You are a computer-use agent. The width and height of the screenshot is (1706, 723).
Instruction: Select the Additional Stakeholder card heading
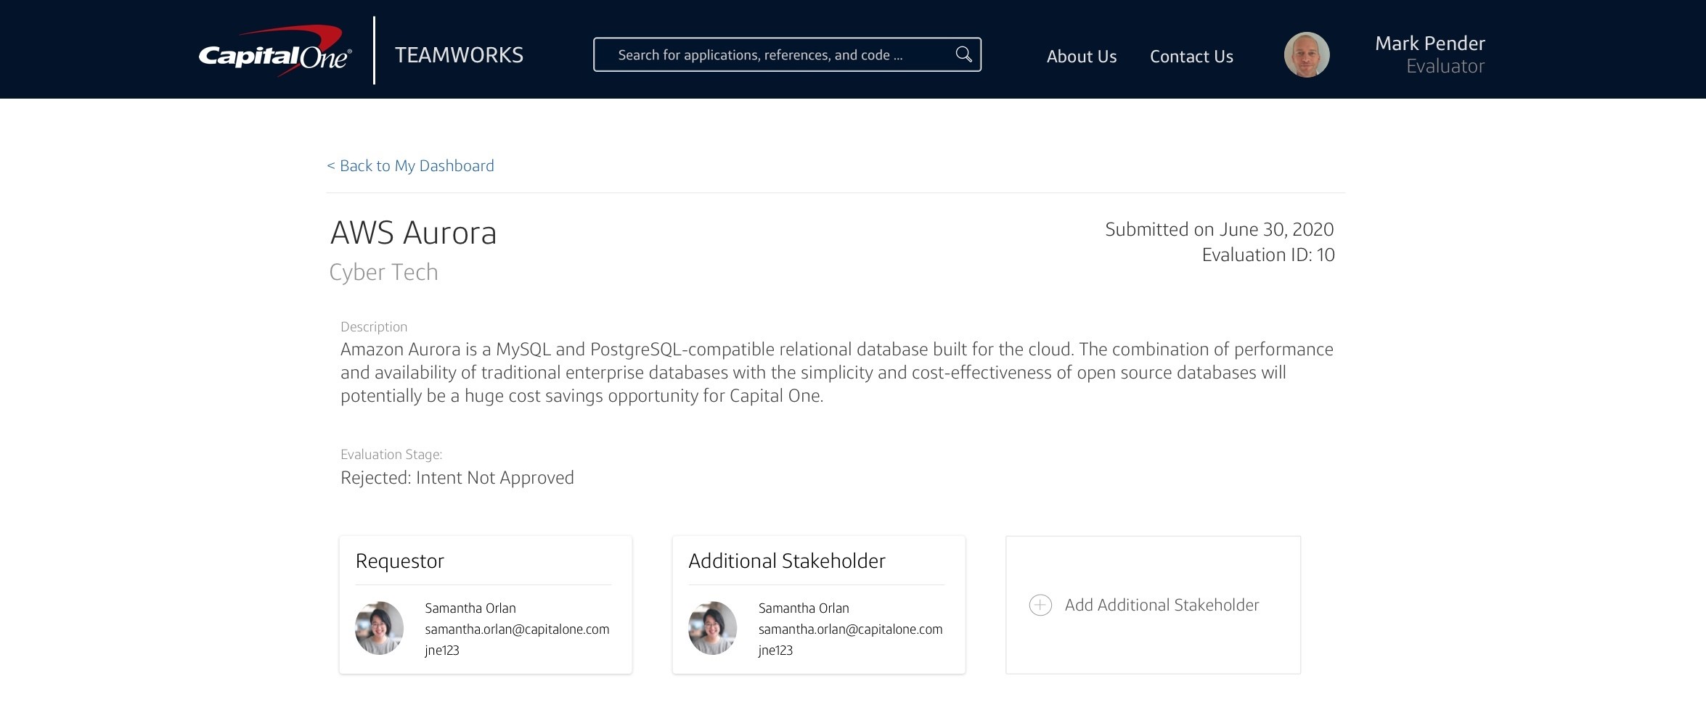787,561
